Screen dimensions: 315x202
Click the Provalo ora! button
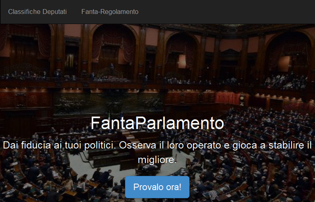tap(157, 187)
